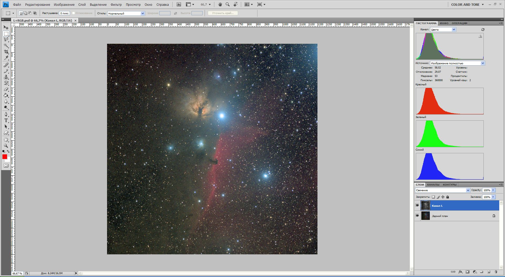The height and width of the screenshot is (277, 505).
Task: Add layer mask from Layers panel
Action: point(467,272)
